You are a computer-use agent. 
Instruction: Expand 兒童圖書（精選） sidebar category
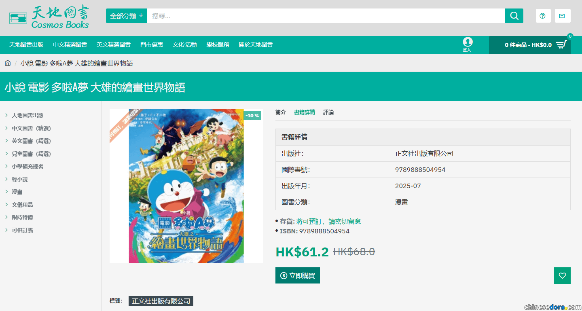(x=32, y=154)
